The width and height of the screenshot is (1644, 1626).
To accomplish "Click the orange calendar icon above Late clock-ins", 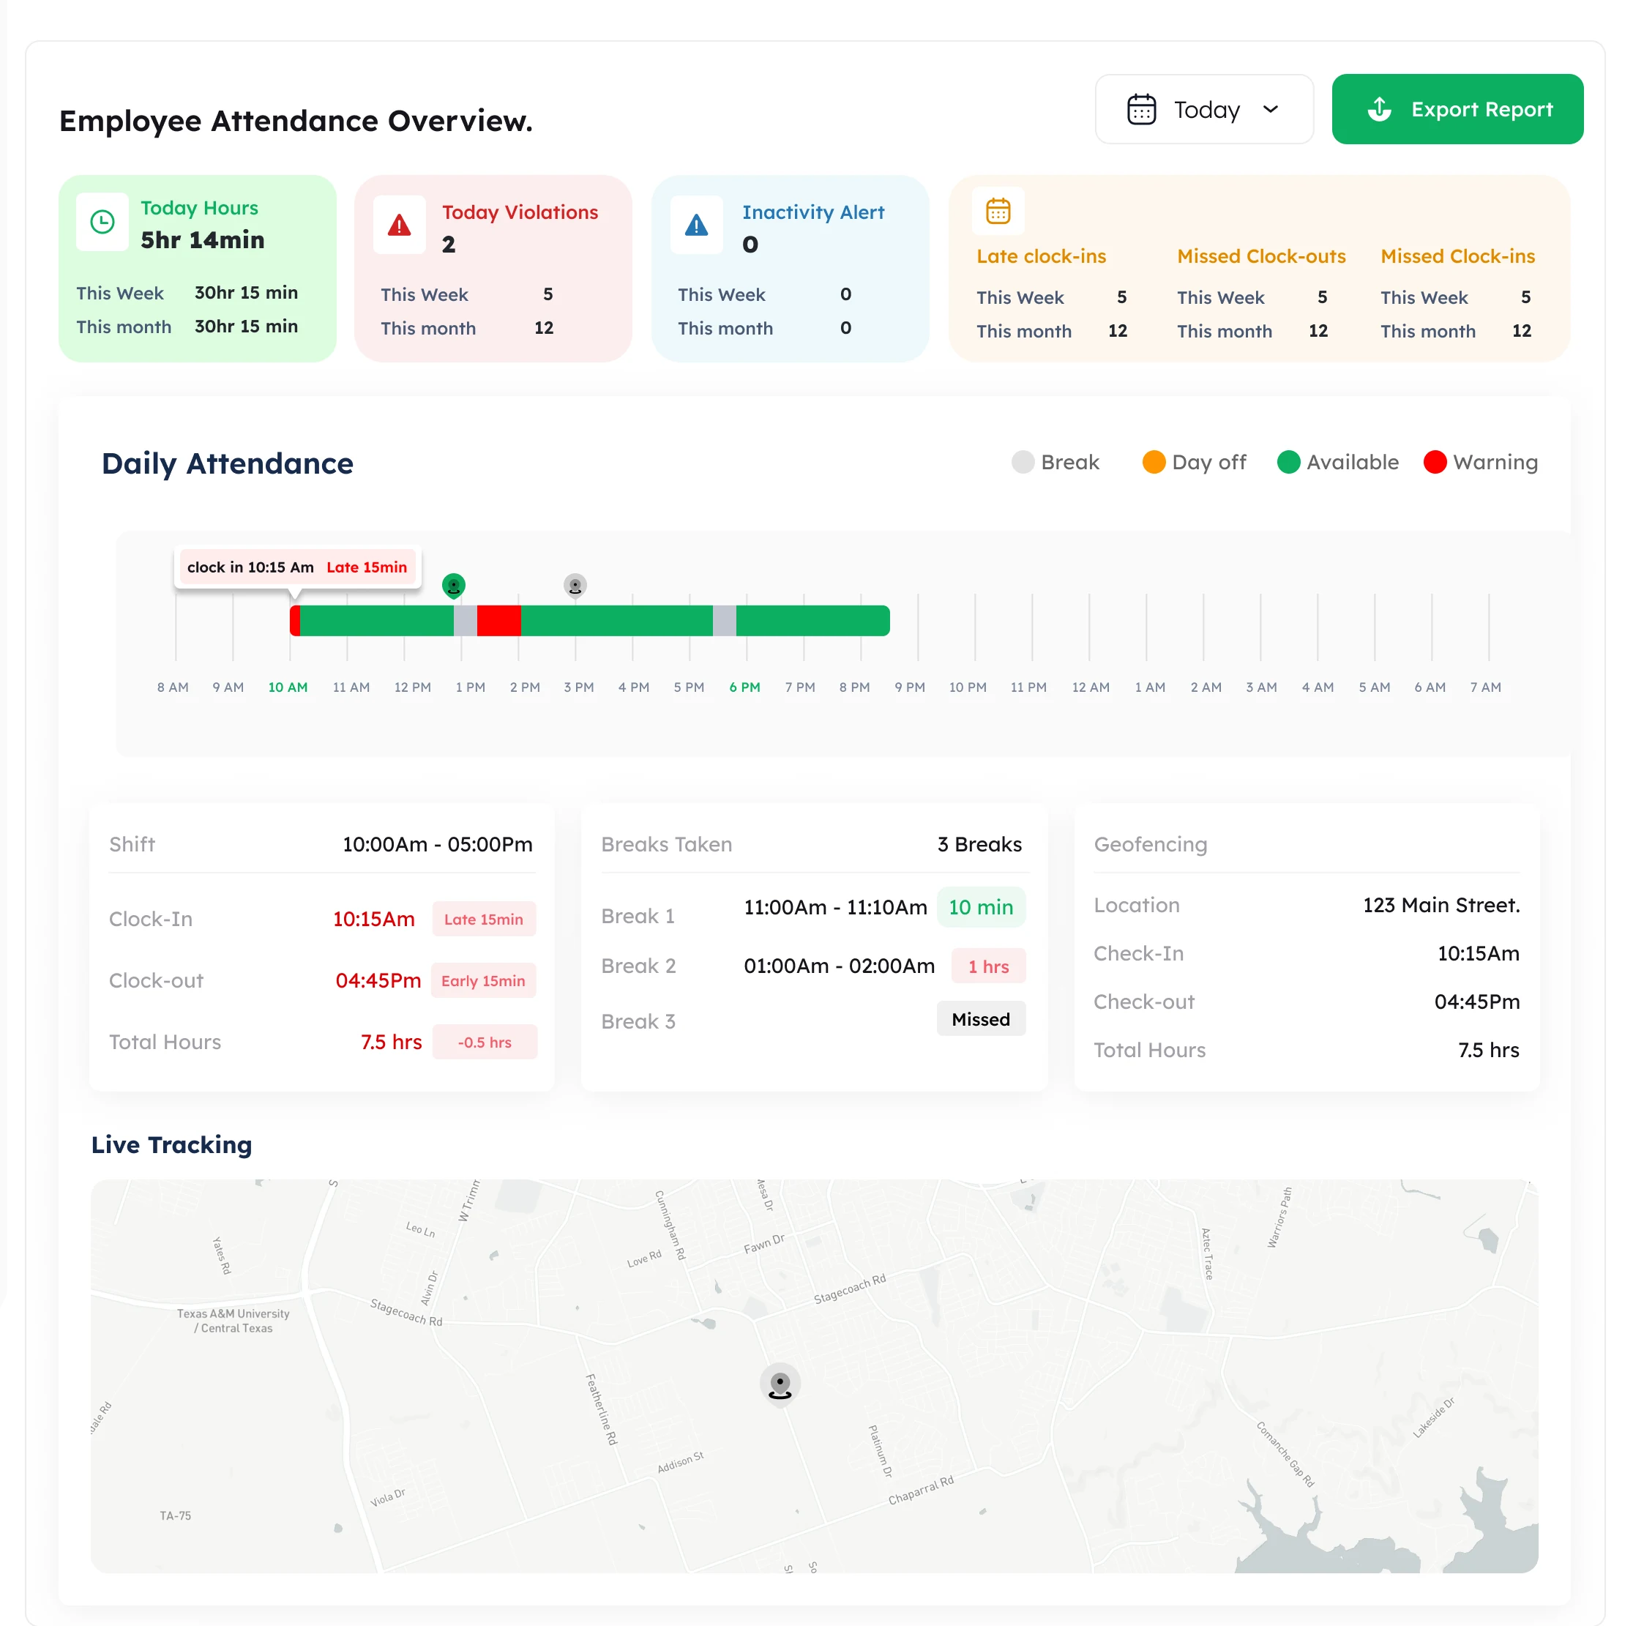I will point(997,210).
